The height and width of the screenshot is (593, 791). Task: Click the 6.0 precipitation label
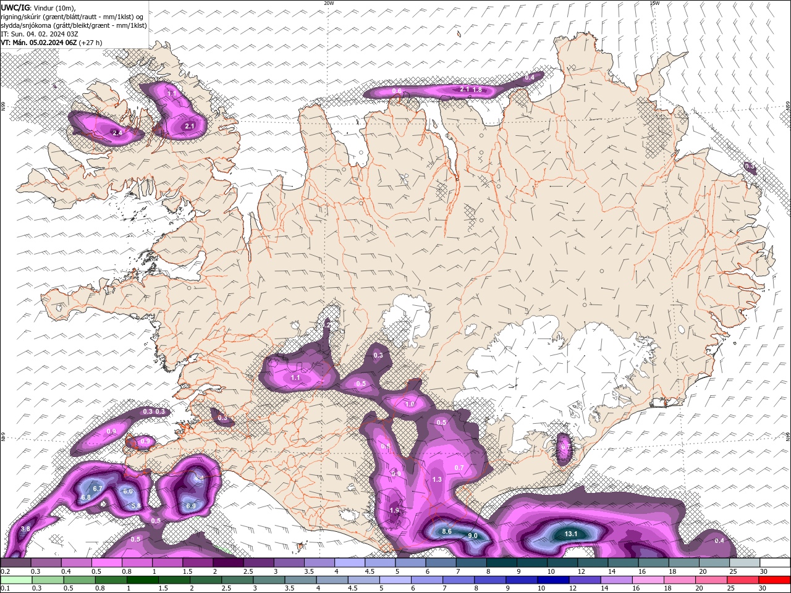point(128,491)
